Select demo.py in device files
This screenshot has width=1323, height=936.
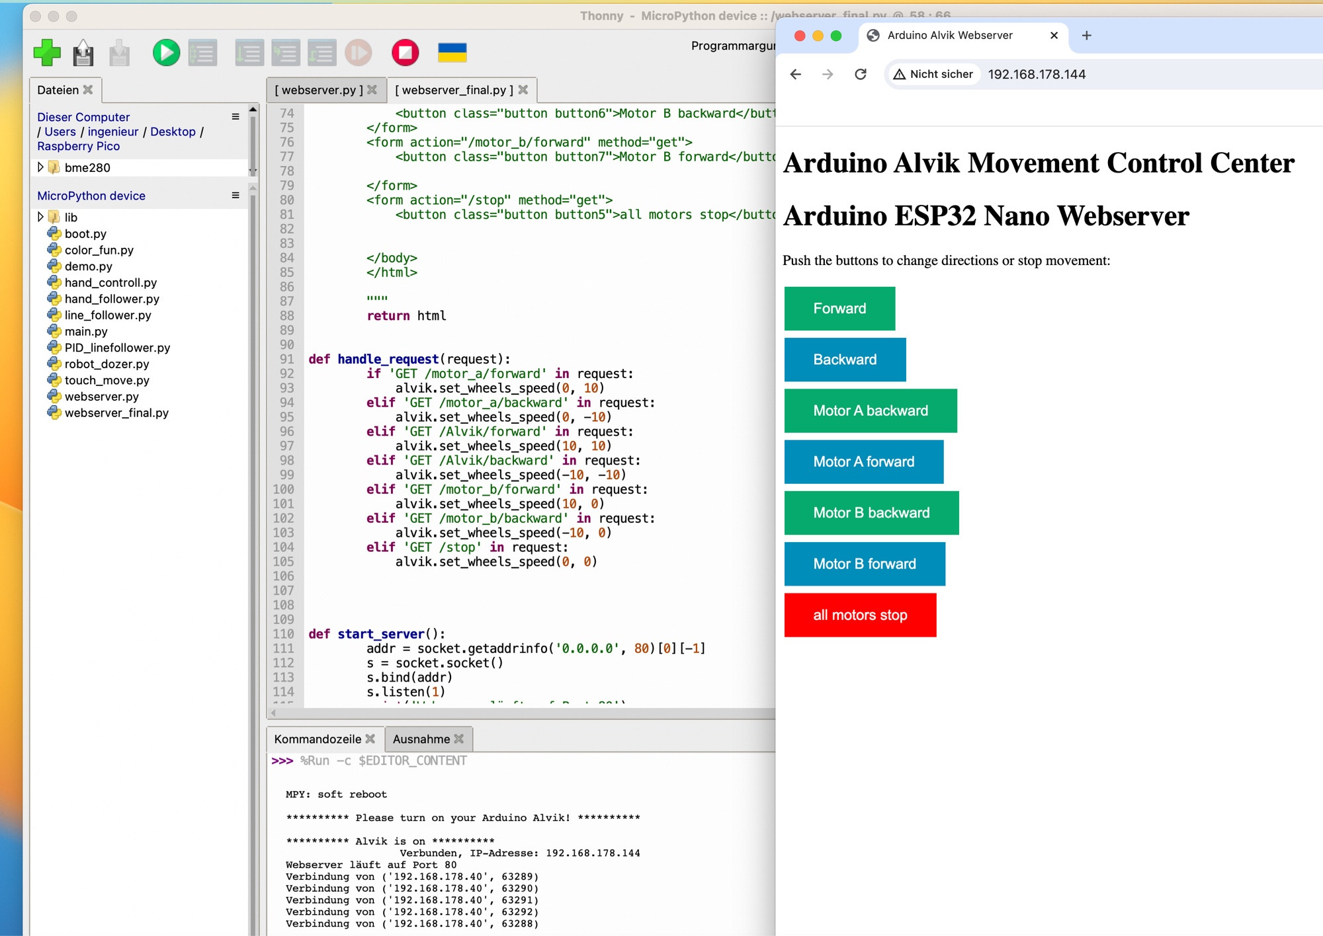point(88,266)
